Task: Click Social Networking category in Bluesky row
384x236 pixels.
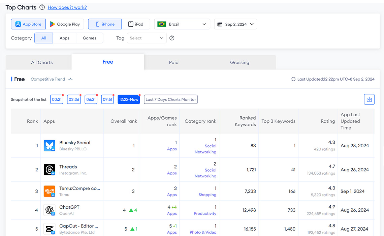Action: pyautogui.click(x=205, y=149)
